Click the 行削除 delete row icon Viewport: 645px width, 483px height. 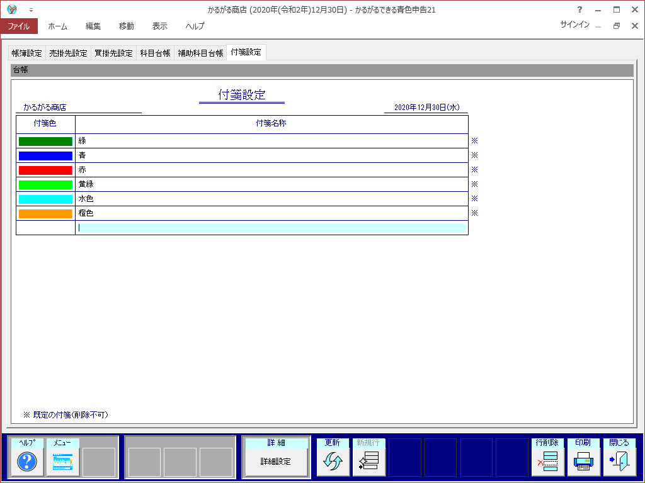coord(547,462)
